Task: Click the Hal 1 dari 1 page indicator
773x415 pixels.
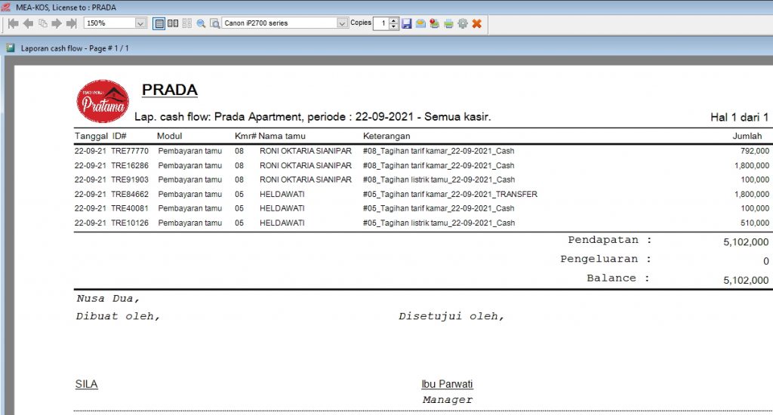Action: click(x=739, y=117)
